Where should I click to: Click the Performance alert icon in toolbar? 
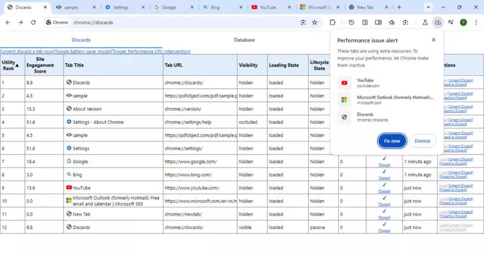pyautogui.click(x=437, y=22)
